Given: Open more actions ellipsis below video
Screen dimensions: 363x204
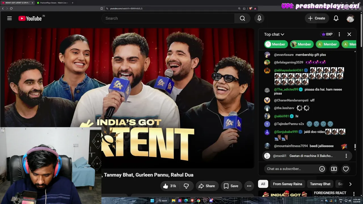Looking at the screenshot, I should pos(249,186).
